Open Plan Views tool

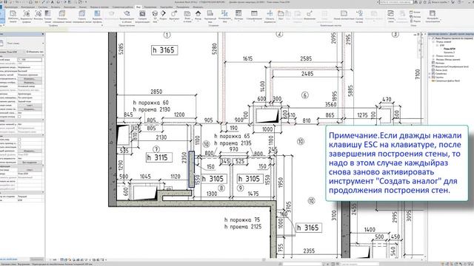[x=187, y=16]
